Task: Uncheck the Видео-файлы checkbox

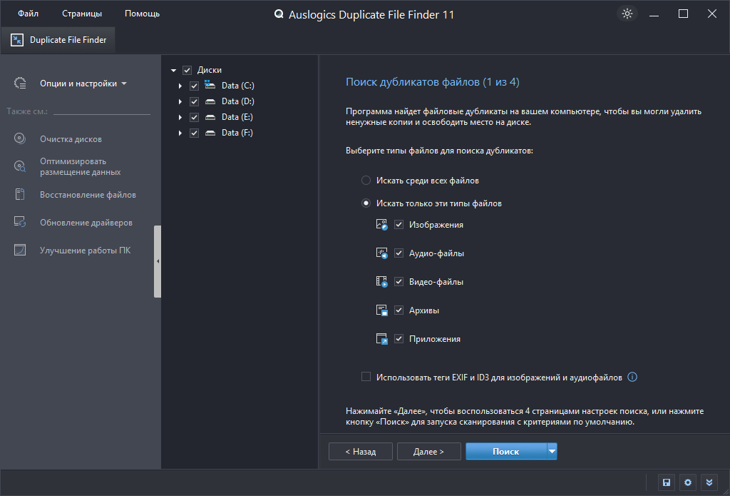Action: [x=399, y=282]
